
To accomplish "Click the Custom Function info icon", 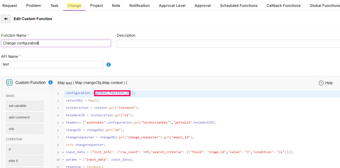I will pyautogui.click(x=50, y=82).
